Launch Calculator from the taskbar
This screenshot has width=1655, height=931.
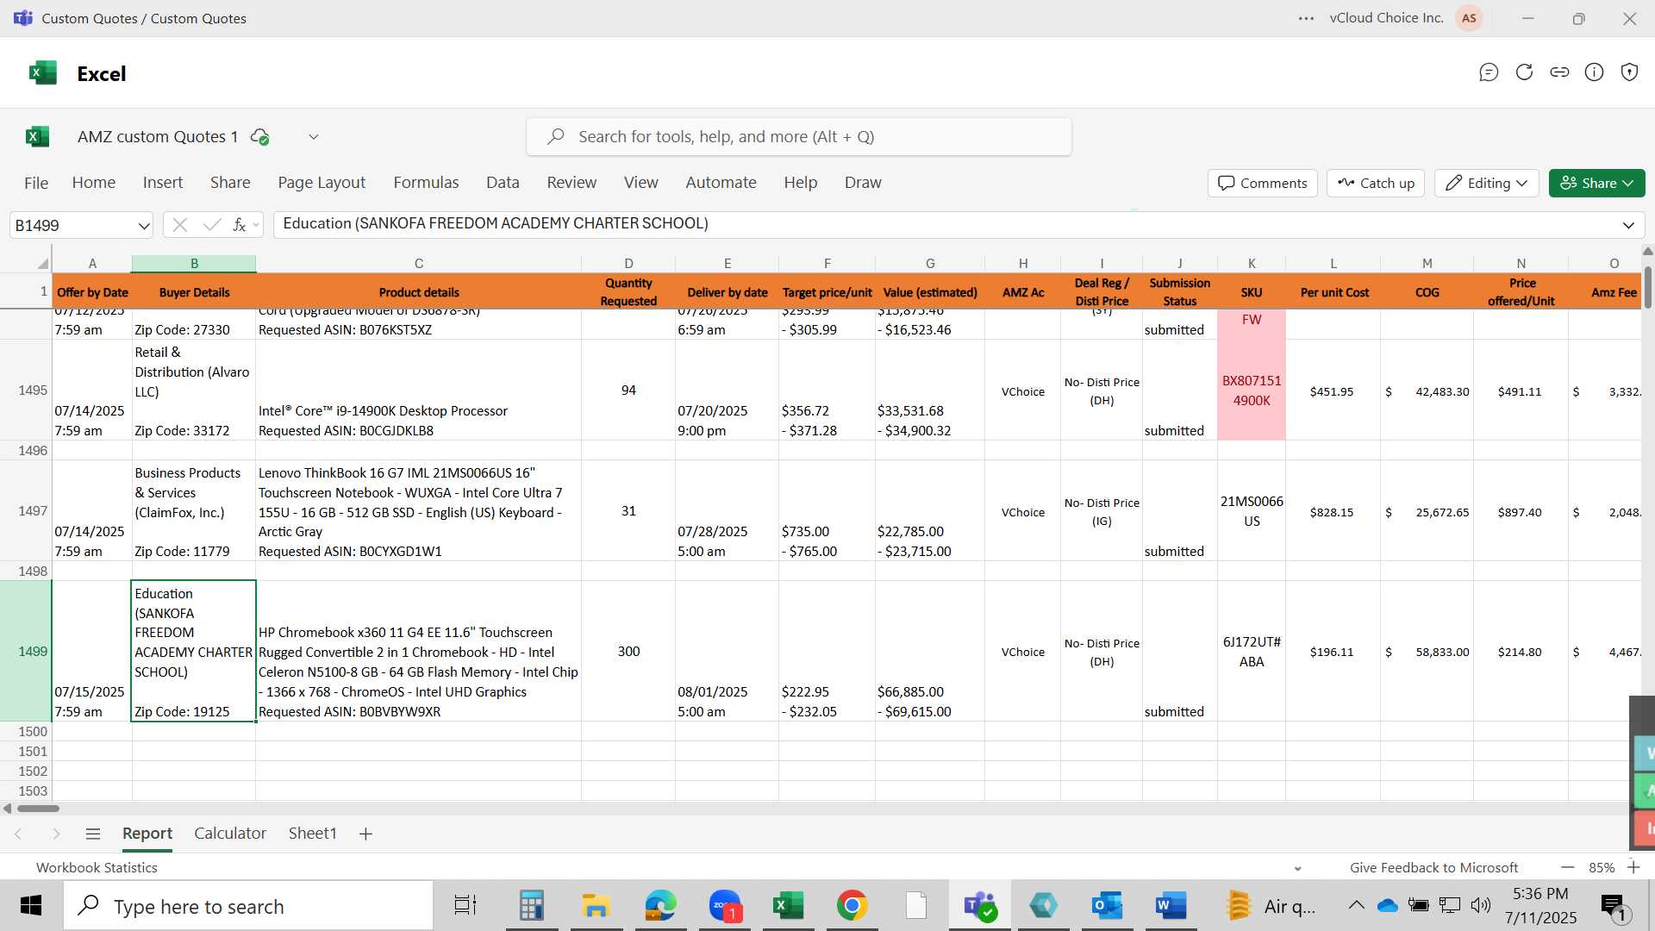(x=531, y=906)
